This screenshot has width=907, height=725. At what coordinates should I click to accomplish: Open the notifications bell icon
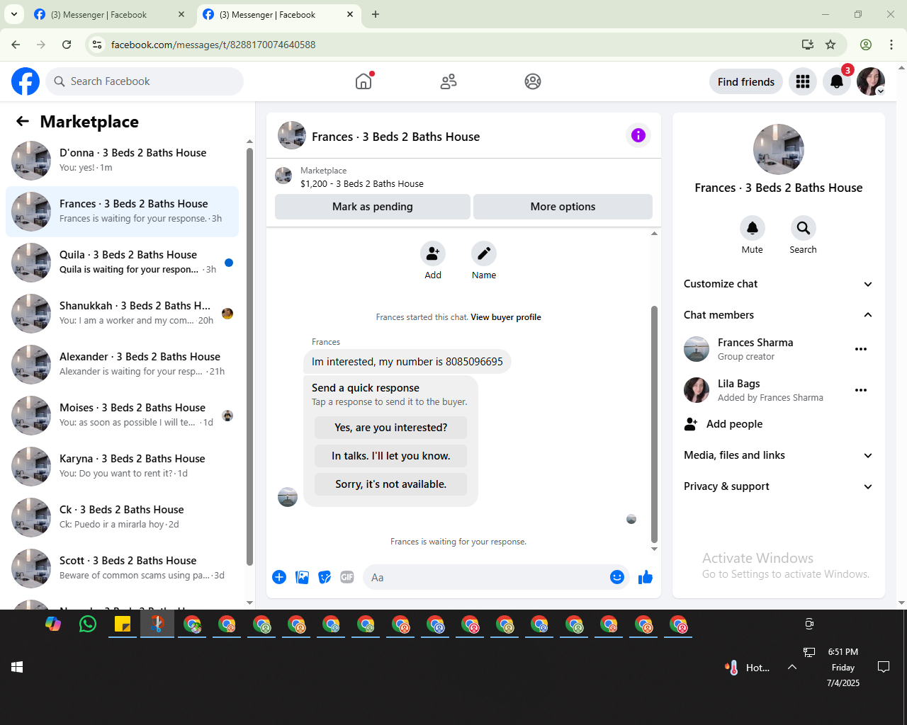(x=837, y=81)
